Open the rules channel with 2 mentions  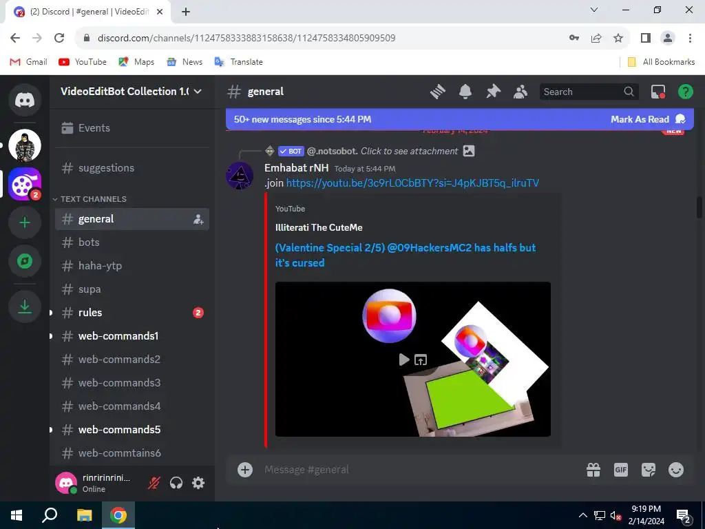click(131, 313)
